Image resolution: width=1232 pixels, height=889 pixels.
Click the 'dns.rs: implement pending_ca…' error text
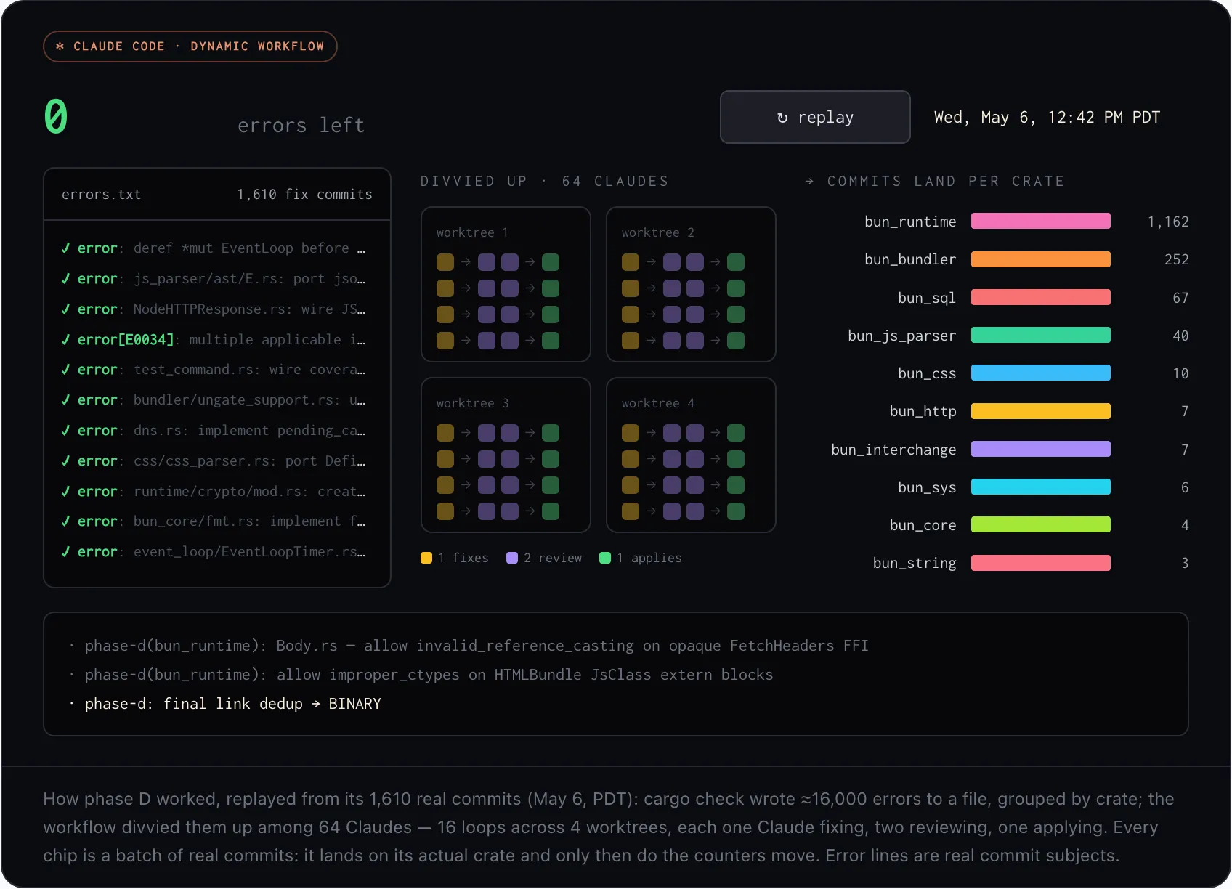pos(250,431)
